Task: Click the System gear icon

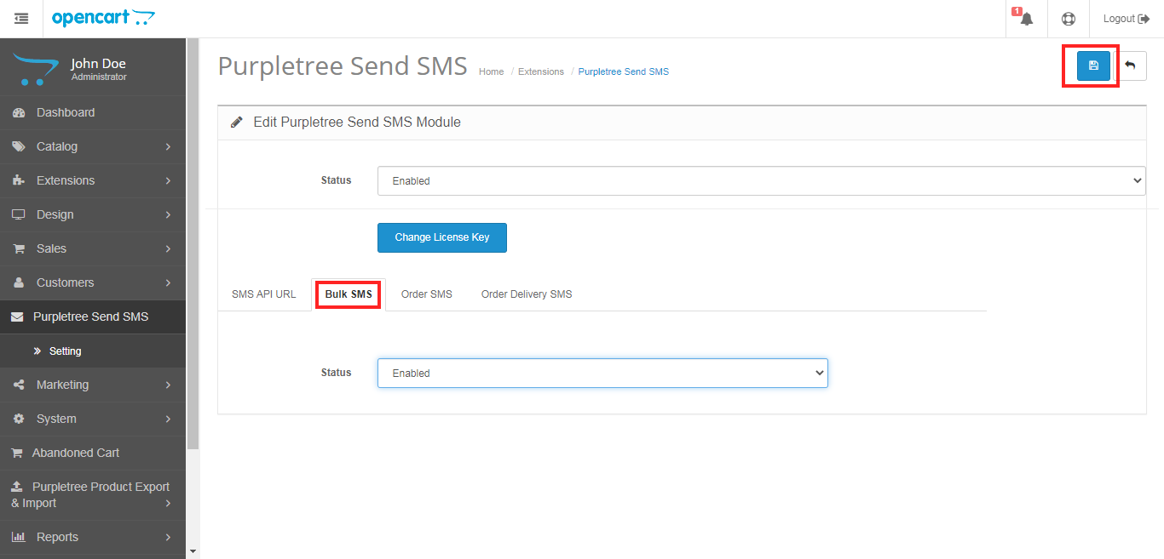Action: tap(19, 419)
